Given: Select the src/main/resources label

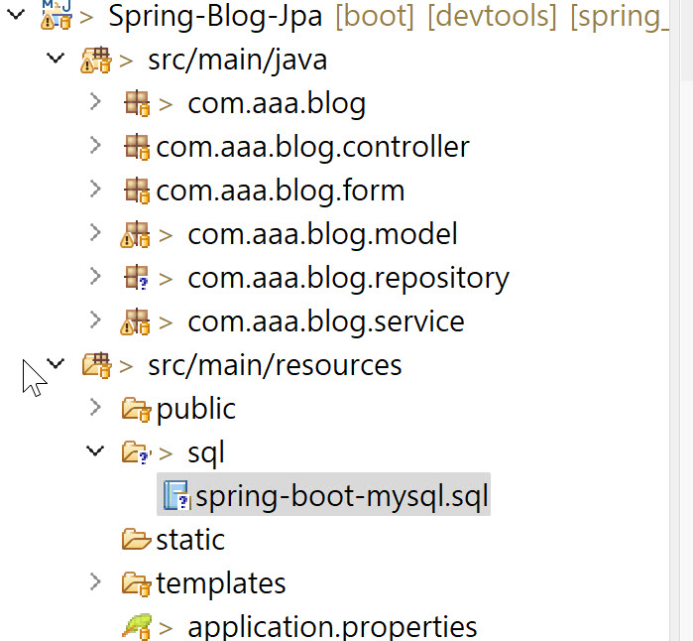Looking at the screenshot, I should pyautogui.click(x=275, y=365).
